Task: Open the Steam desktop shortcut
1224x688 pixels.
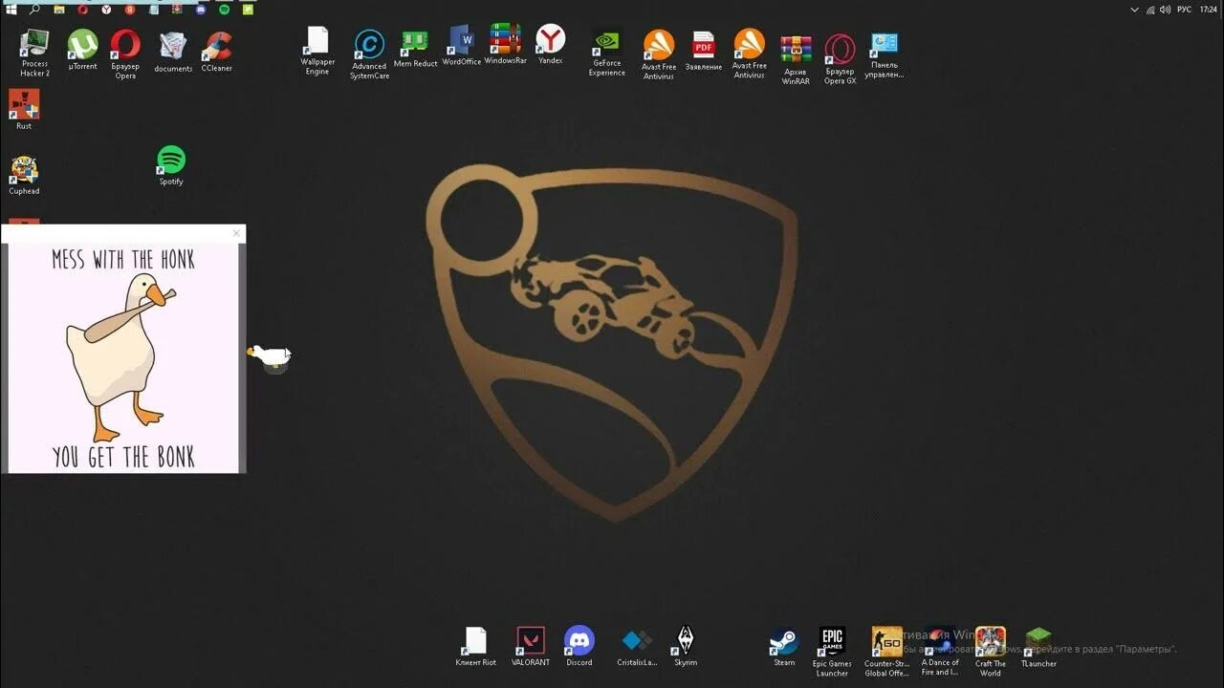Action: point(784,647)
